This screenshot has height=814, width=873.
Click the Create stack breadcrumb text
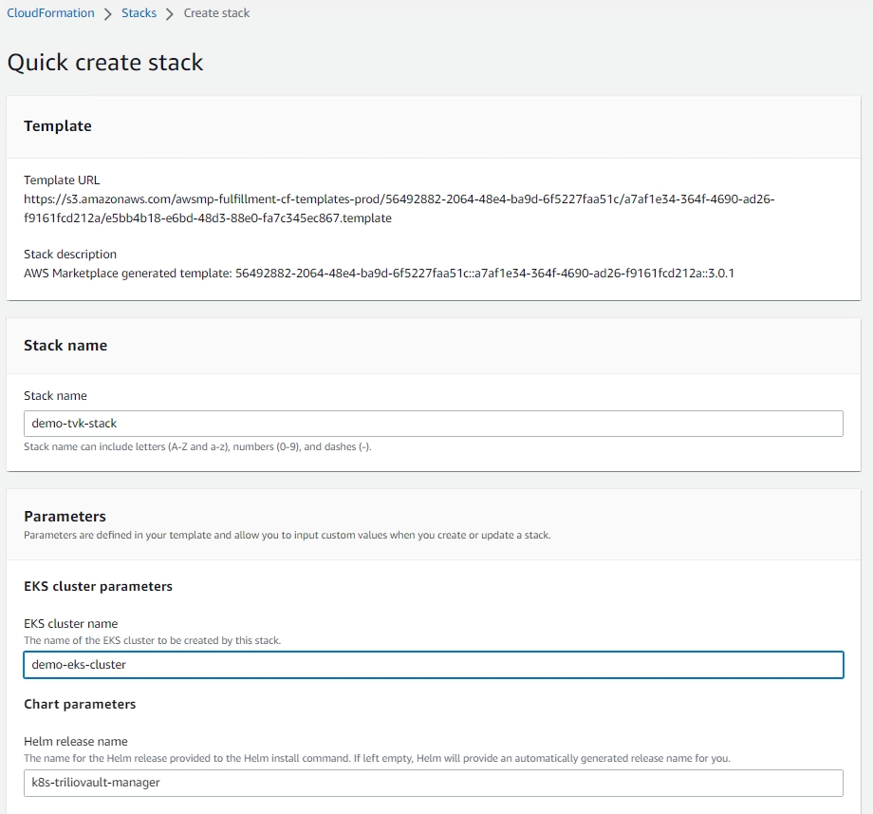click(x=216, y=13)
